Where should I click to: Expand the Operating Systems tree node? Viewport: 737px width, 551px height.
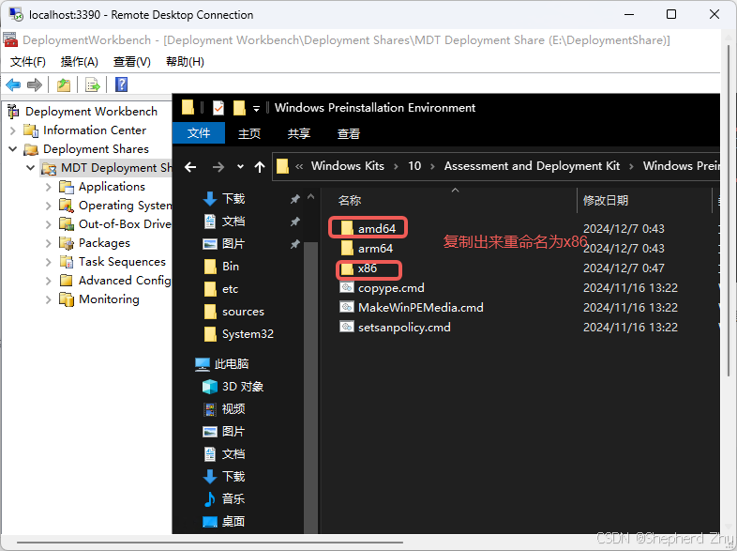click(49, 206)
